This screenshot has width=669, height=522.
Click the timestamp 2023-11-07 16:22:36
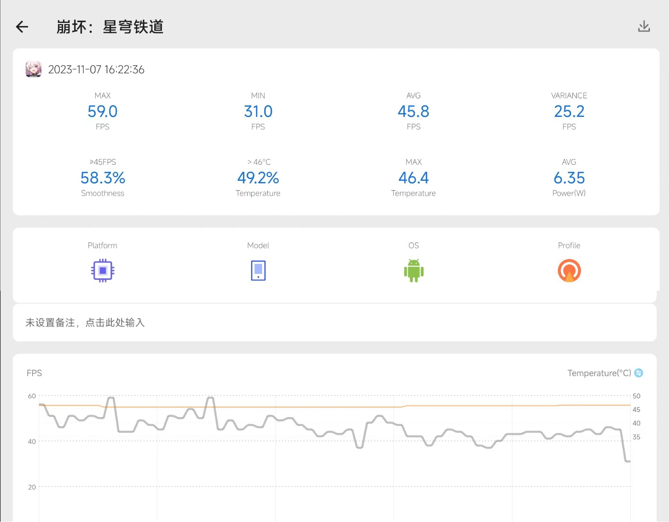96,69
